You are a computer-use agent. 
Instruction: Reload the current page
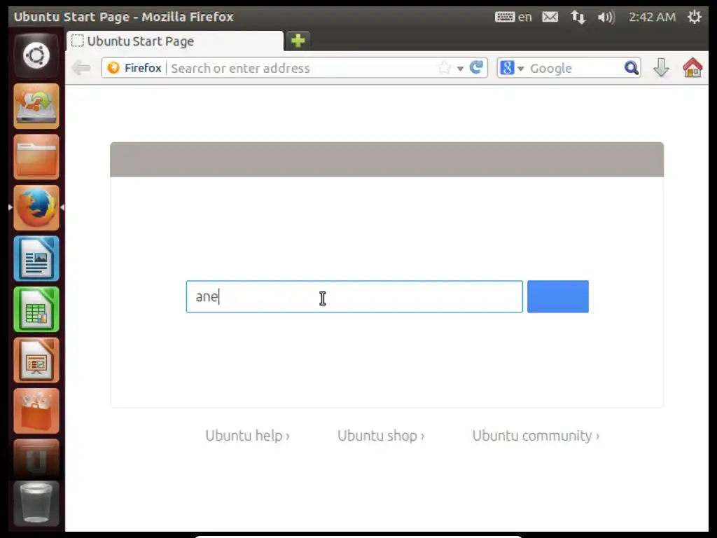tap(476, 68)
